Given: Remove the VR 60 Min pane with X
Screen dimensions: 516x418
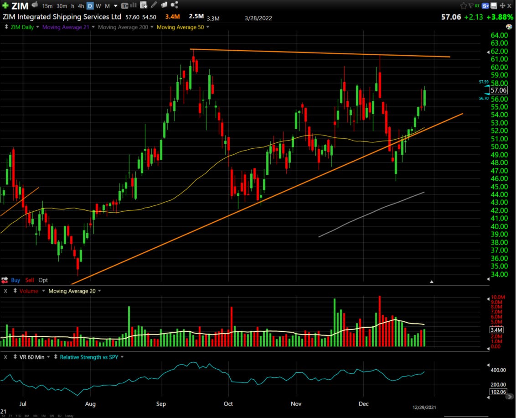Looking at the screenshot, I should (x=5, y=357).
